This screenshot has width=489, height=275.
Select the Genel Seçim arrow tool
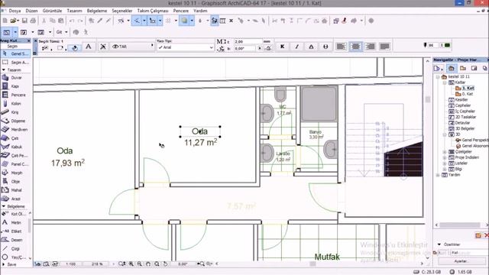[15, 53]
